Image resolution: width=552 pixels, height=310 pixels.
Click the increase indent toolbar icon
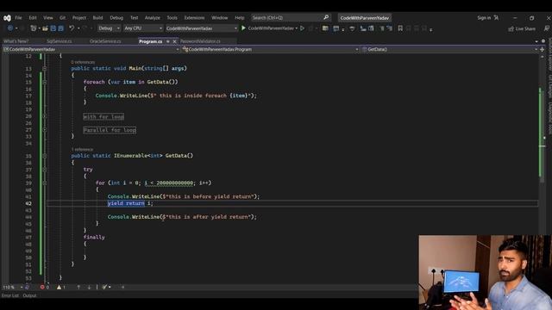pyautogui.click(x=389, y=28)
